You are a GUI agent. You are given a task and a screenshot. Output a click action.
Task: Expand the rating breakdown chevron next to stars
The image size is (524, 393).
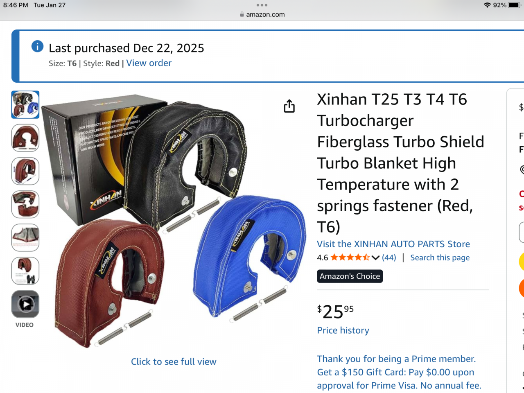375,257
